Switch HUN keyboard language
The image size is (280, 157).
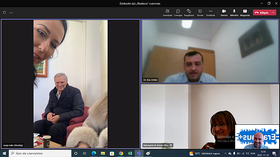click(x=253, y=153)
